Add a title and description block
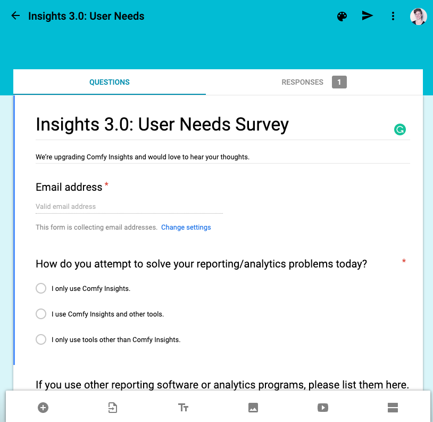The height and width of the screenshot is (422, 433). (183, 408)
